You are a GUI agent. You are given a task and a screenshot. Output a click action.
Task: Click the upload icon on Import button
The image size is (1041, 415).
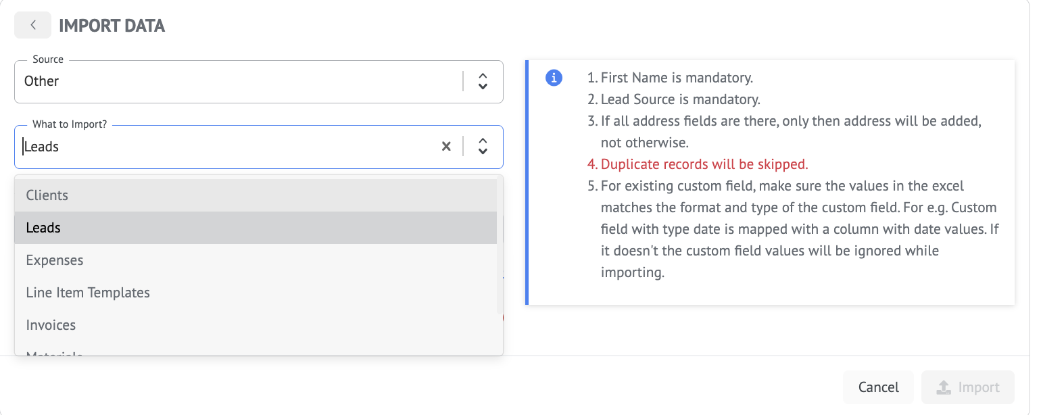(x=943, y=387)
